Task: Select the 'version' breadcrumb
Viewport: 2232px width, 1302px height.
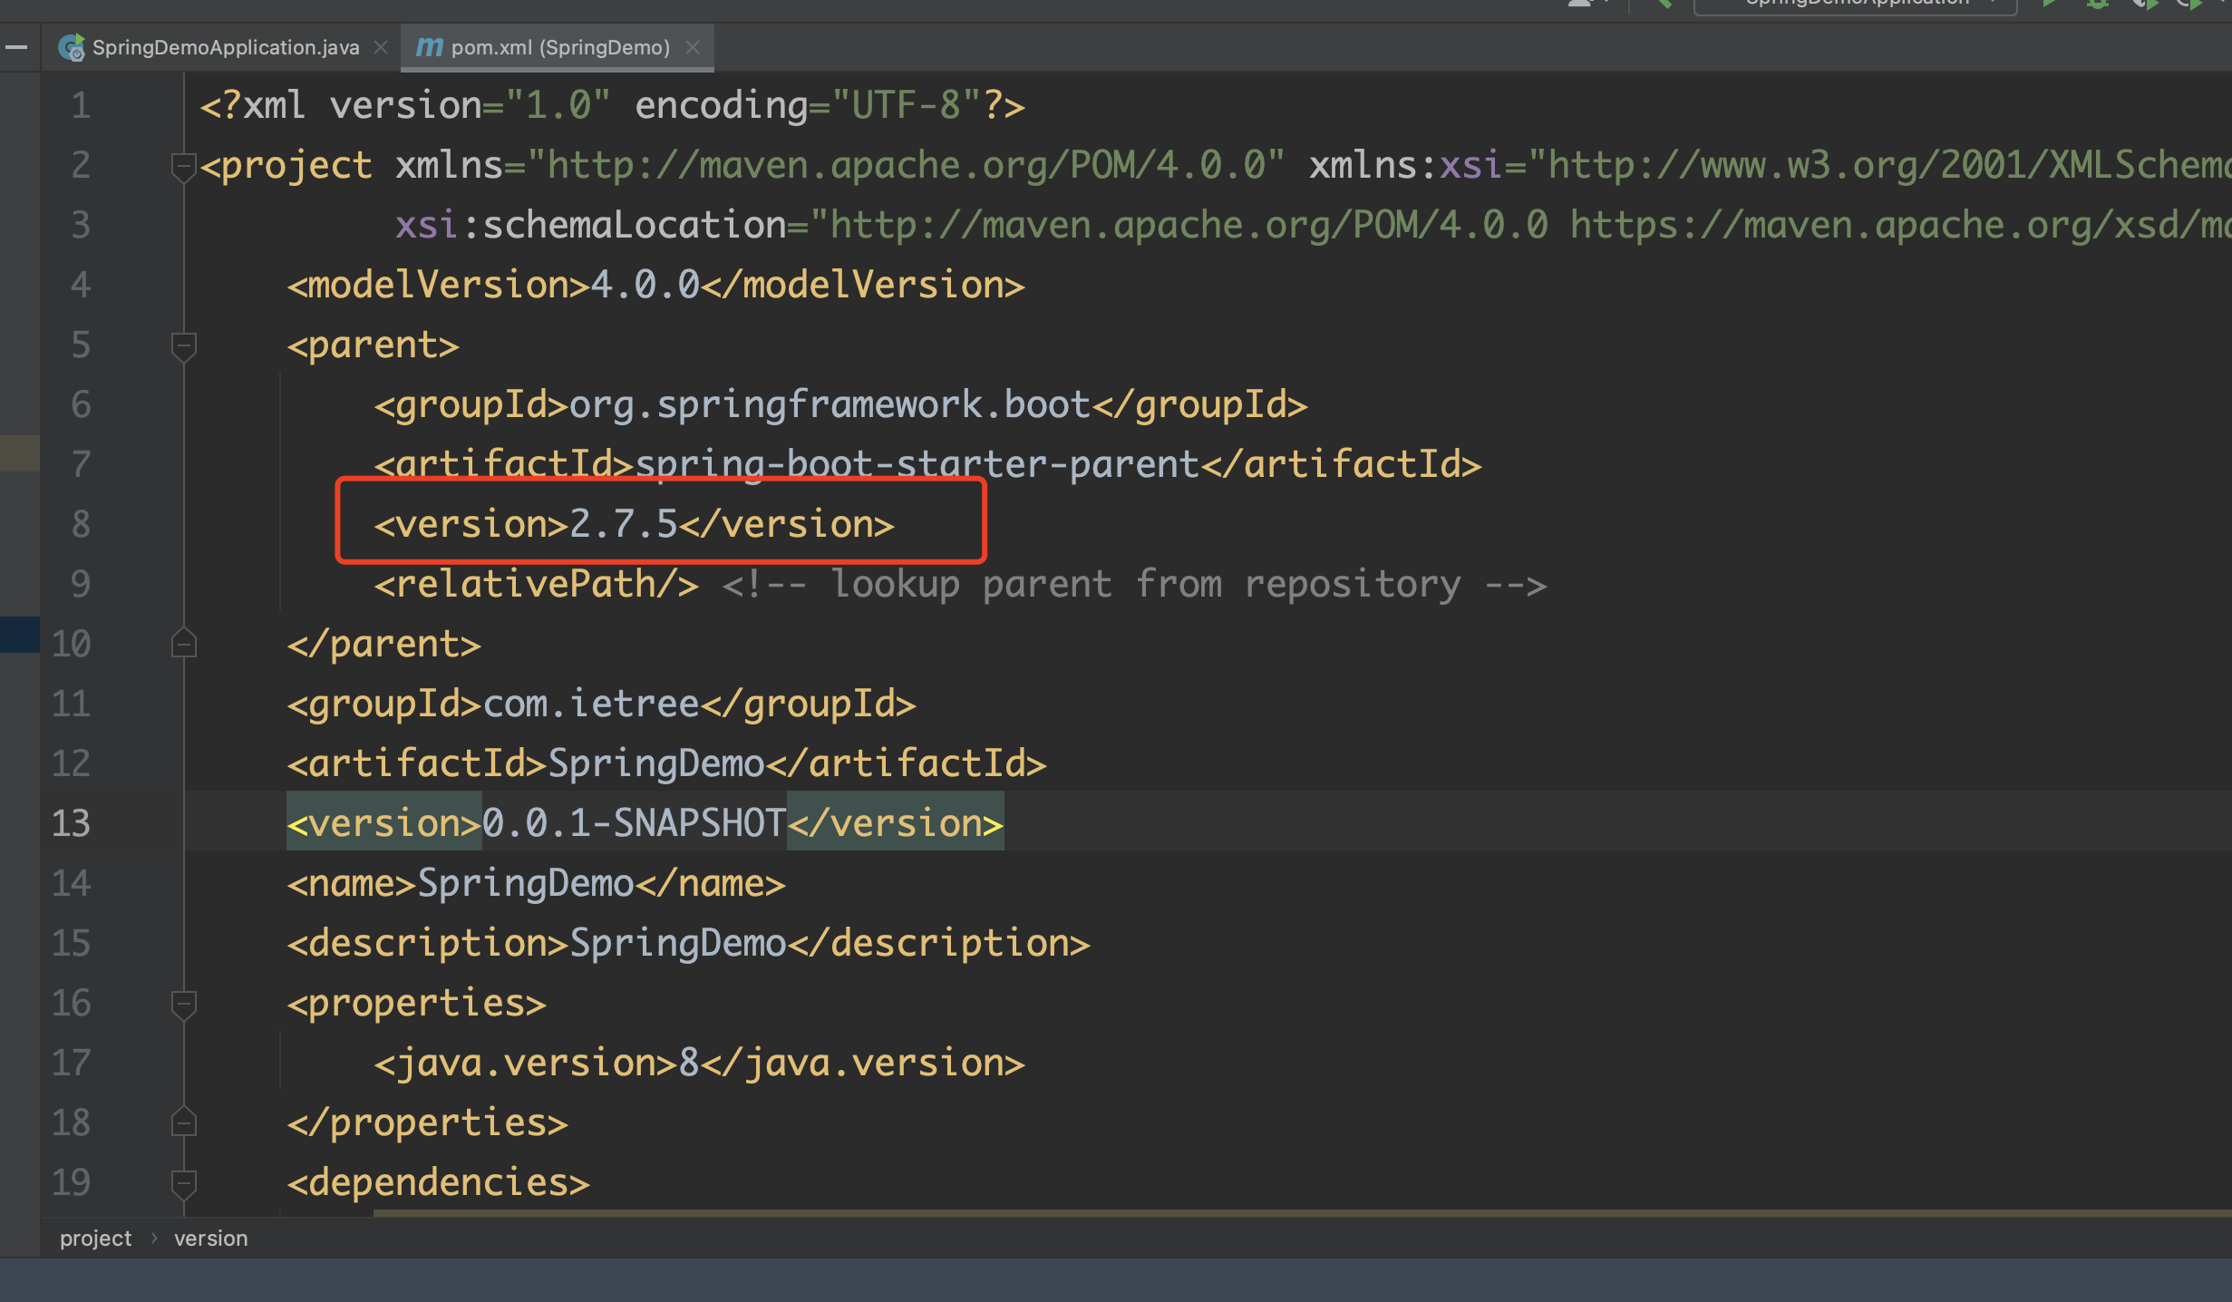Action: pyautogui.click(x=210, y=1239)
